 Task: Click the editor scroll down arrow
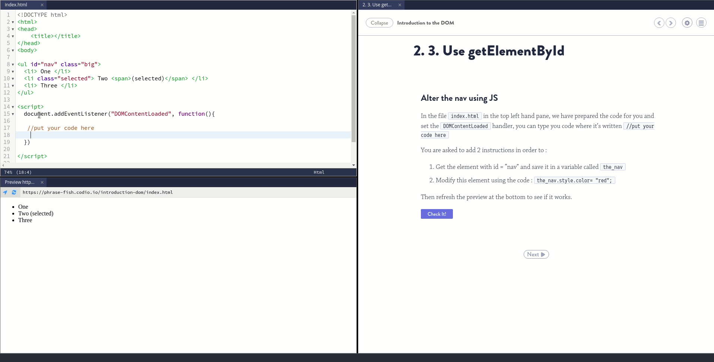click(x=353, y=165)
